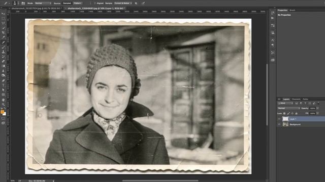The image size is (325, 182).
Task: Select the Zoom tool
Action: click(x=3, y=105)
